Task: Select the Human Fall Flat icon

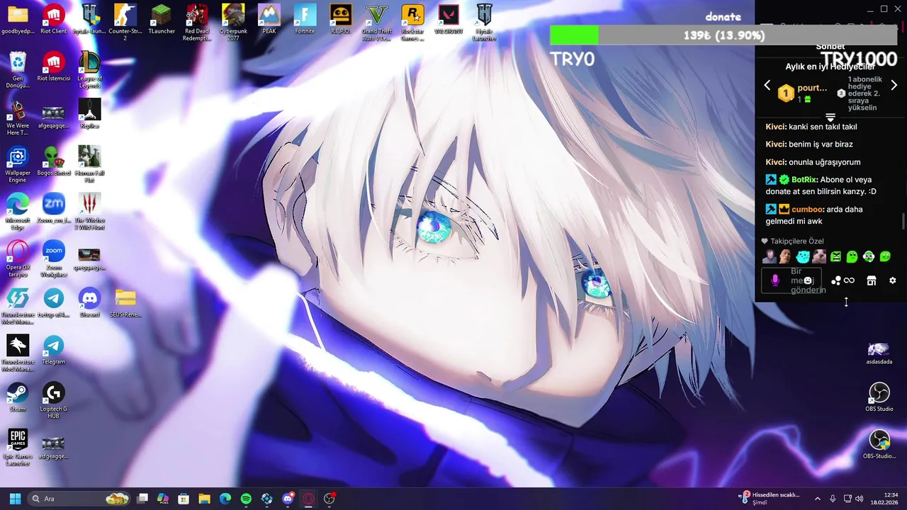Action: pyautogui.click(x=89, y=164)
